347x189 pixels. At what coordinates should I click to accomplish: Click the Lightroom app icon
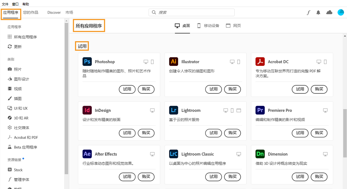point(174,110)
